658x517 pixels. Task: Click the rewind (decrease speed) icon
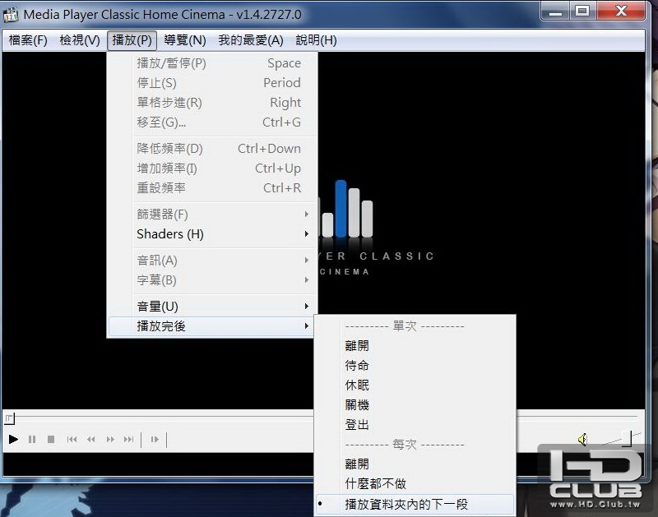[x=90, y=440]
